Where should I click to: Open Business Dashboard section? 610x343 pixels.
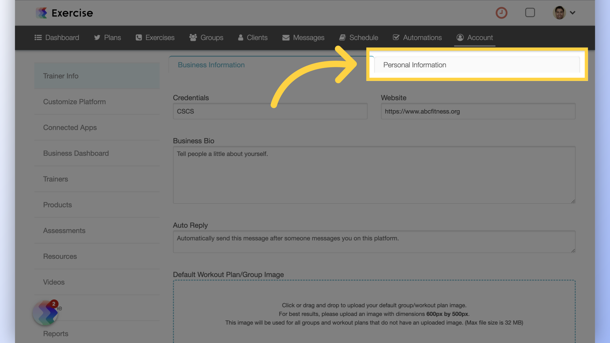tap(97, 153)
